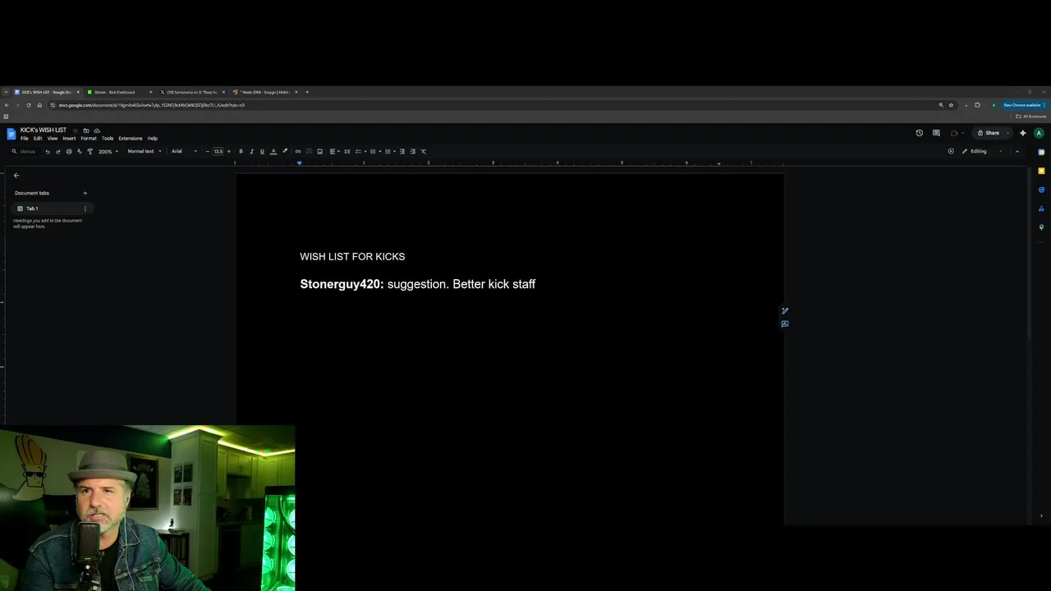
Task: Open the View menu
Action: click(x=53, y=138)
